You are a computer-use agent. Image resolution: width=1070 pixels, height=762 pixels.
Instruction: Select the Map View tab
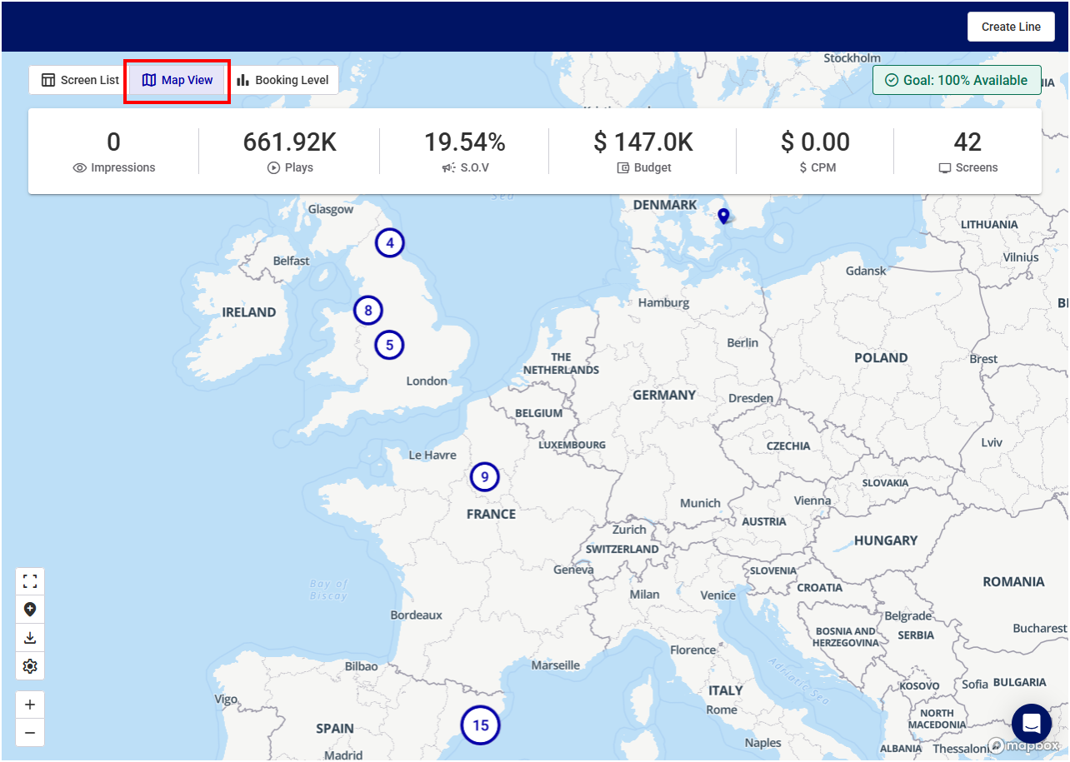click(x=177, y=81)
